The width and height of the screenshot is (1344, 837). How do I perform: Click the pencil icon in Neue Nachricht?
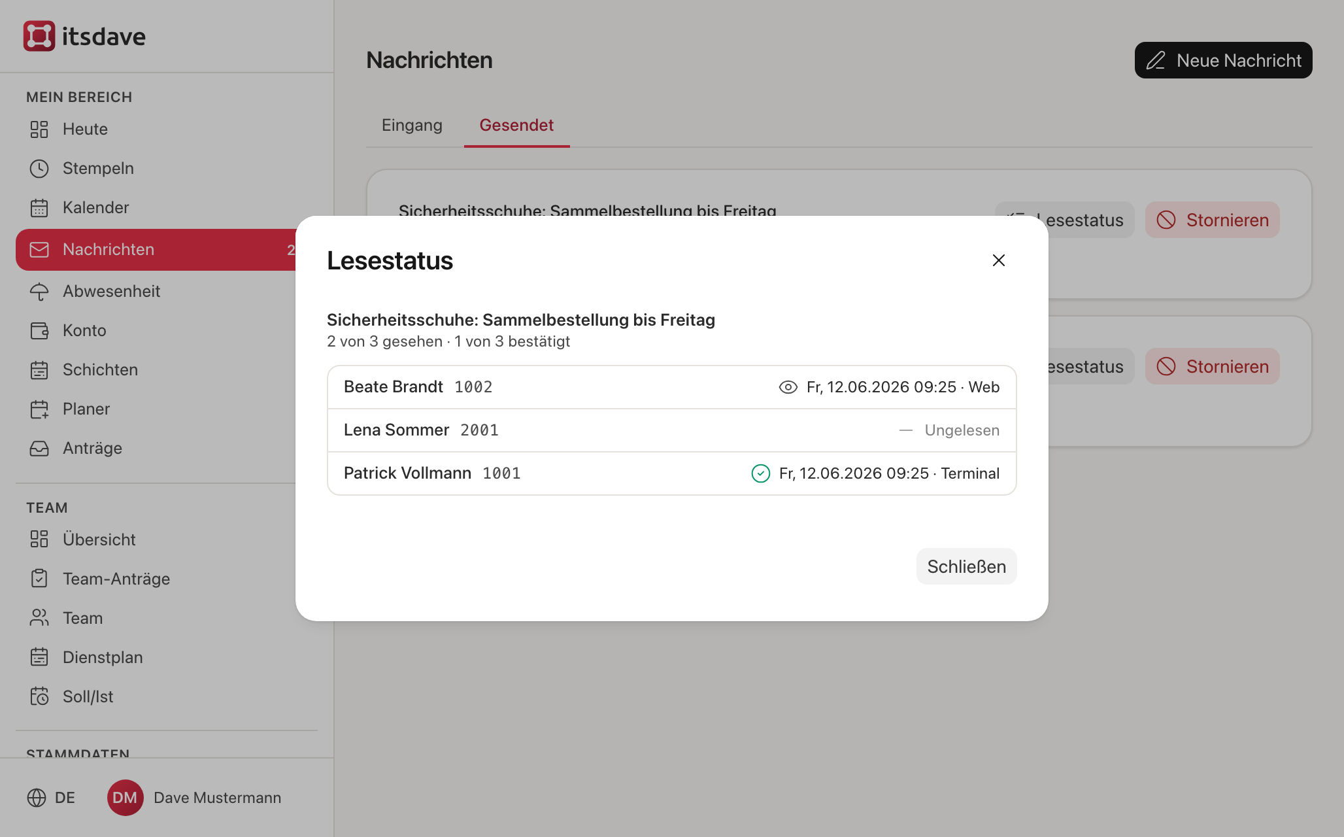point(1156,60)
